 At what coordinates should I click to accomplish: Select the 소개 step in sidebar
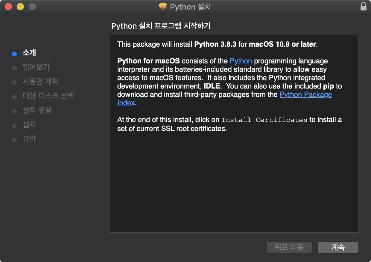coord(29,53)
